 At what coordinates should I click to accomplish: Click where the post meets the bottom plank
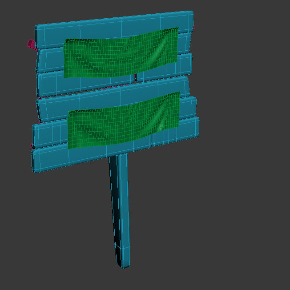tap(118, 156)
